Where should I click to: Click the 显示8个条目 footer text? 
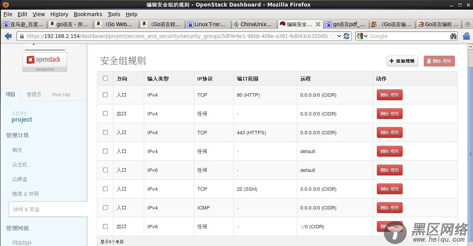[112, 242]
